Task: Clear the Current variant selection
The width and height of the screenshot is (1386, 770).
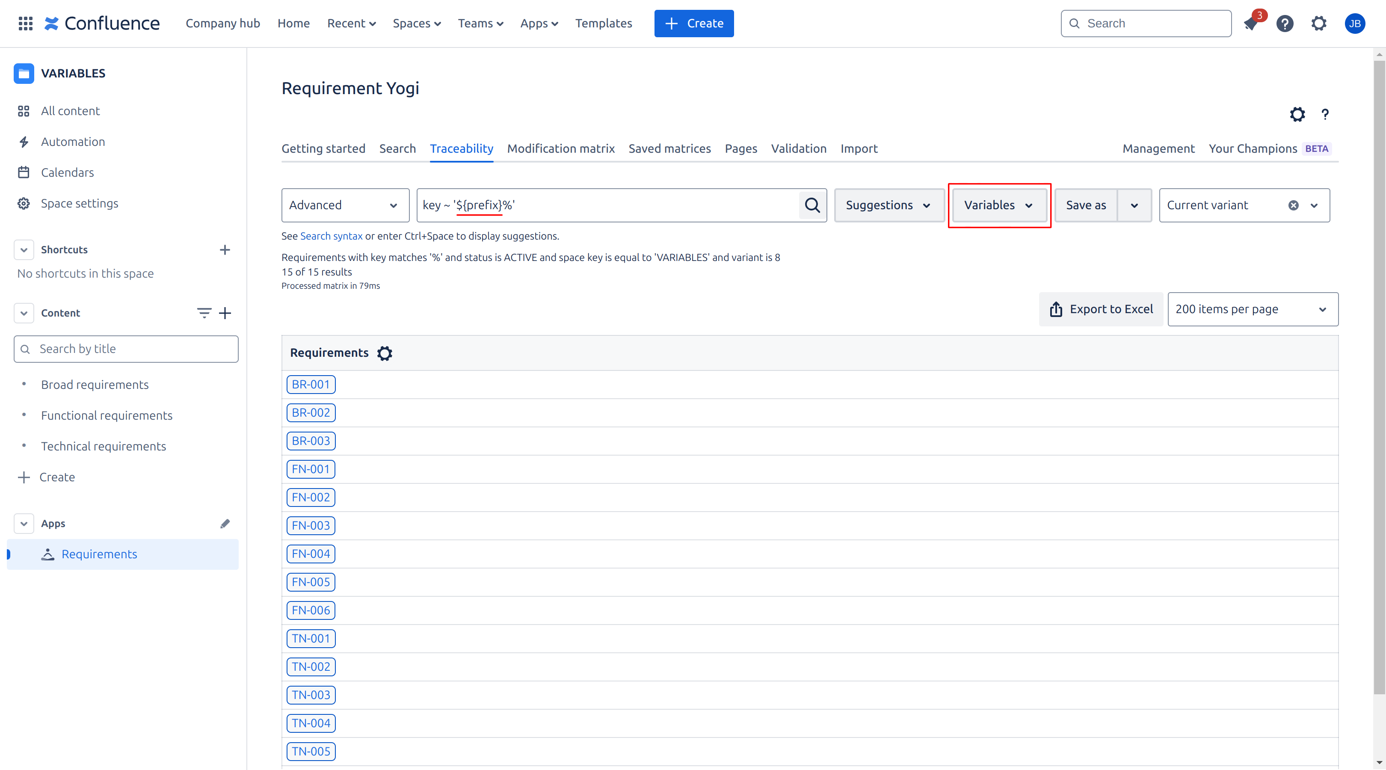Action: [1293, 205]
